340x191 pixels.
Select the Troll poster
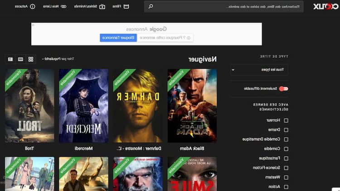[29, 105]
